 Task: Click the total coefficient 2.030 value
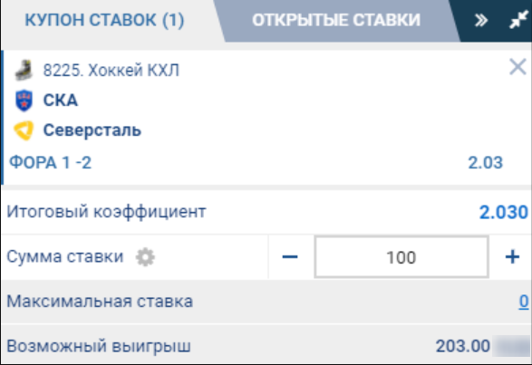[504, 212]
